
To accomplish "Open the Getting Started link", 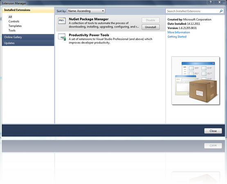I will [177, 36].
